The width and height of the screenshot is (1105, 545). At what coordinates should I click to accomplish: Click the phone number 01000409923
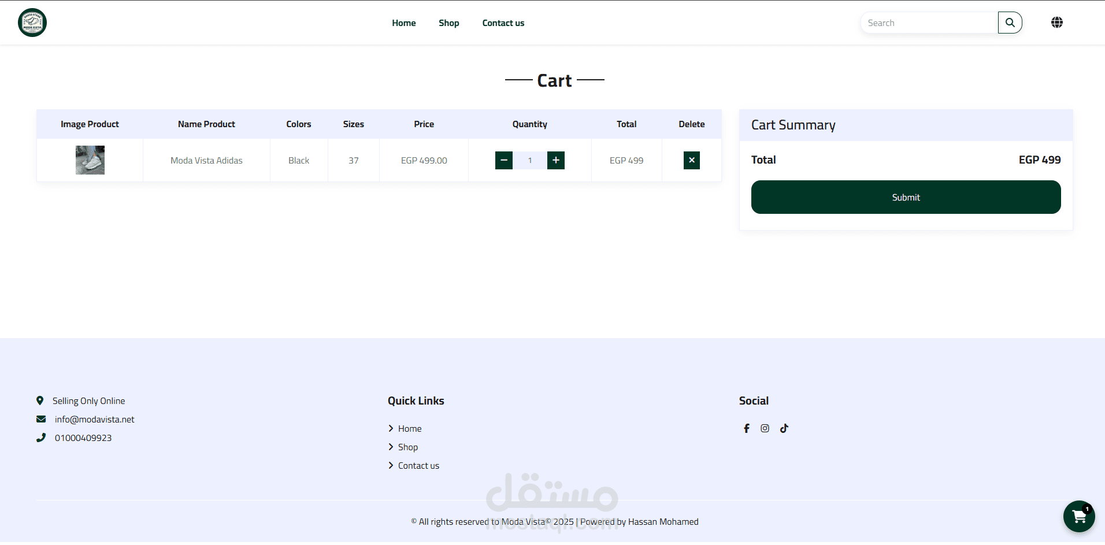click(83, 438)
